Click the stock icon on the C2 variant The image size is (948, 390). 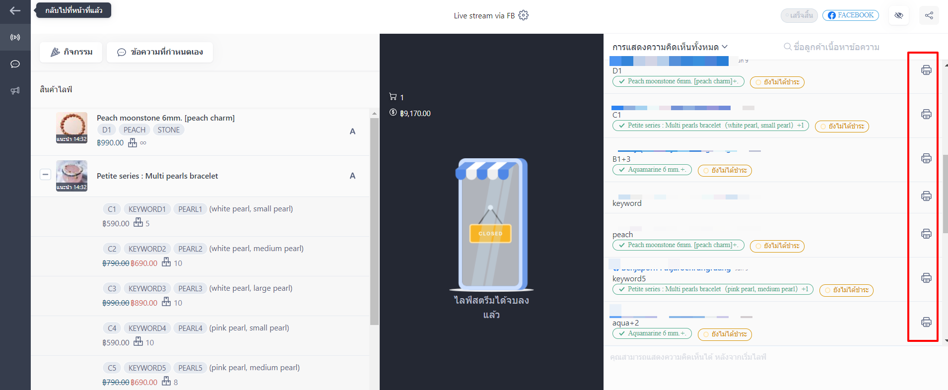166,262
